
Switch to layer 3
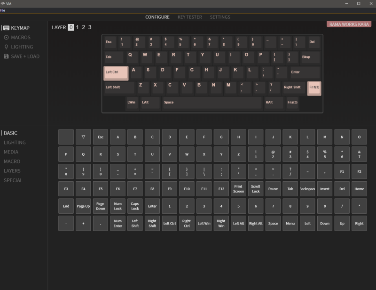(89, 27)
